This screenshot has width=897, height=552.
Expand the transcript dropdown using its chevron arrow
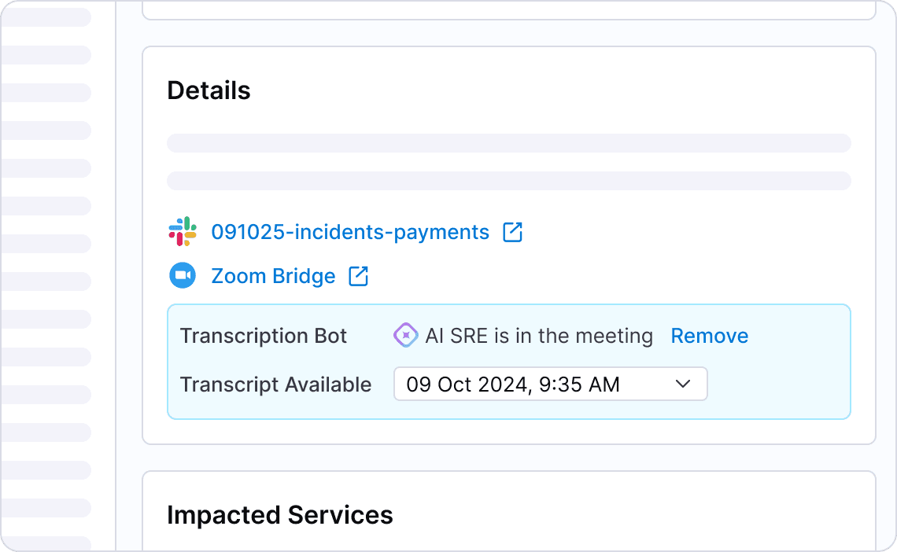click(683, 384)
